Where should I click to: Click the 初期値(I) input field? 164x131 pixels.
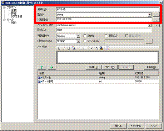coord(104,20)
